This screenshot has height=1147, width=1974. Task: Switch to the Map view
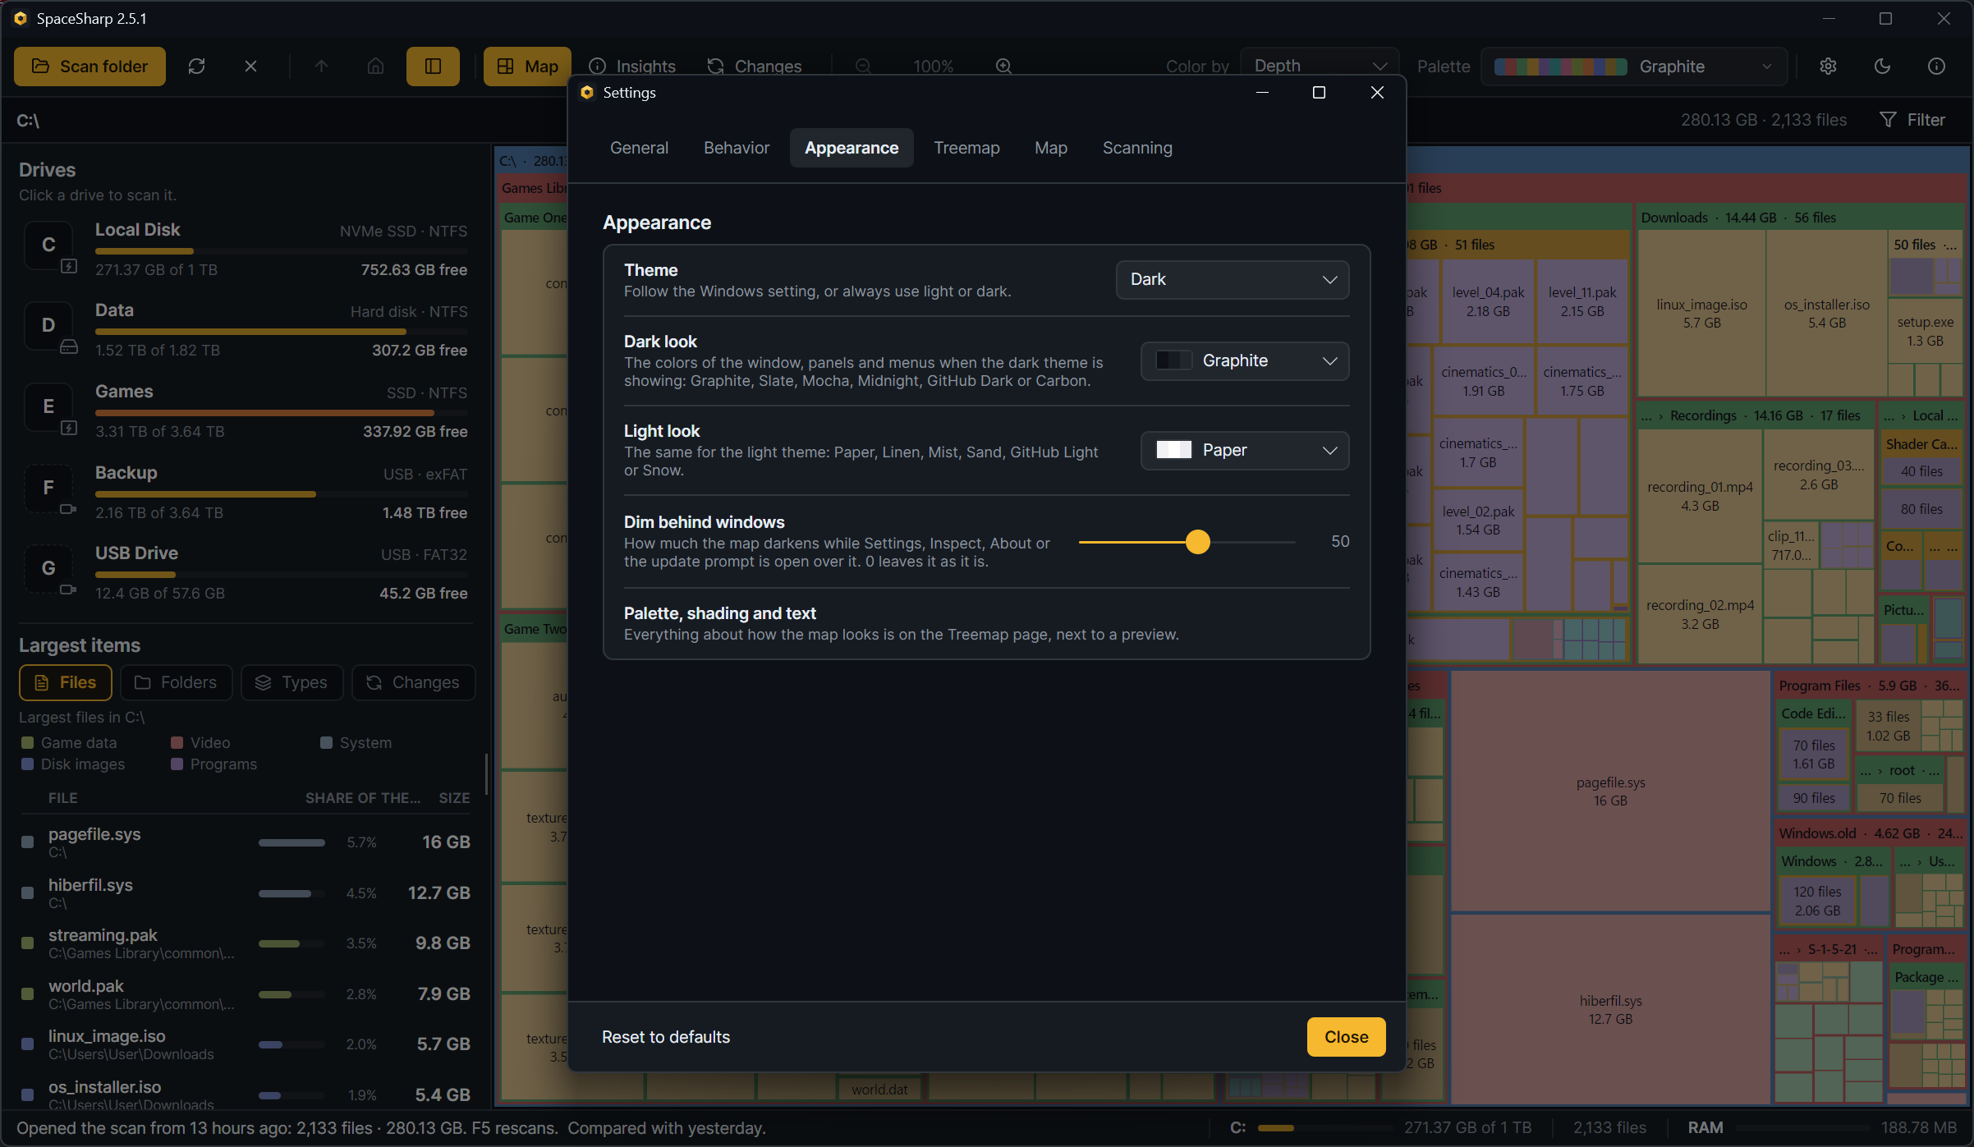527,67
